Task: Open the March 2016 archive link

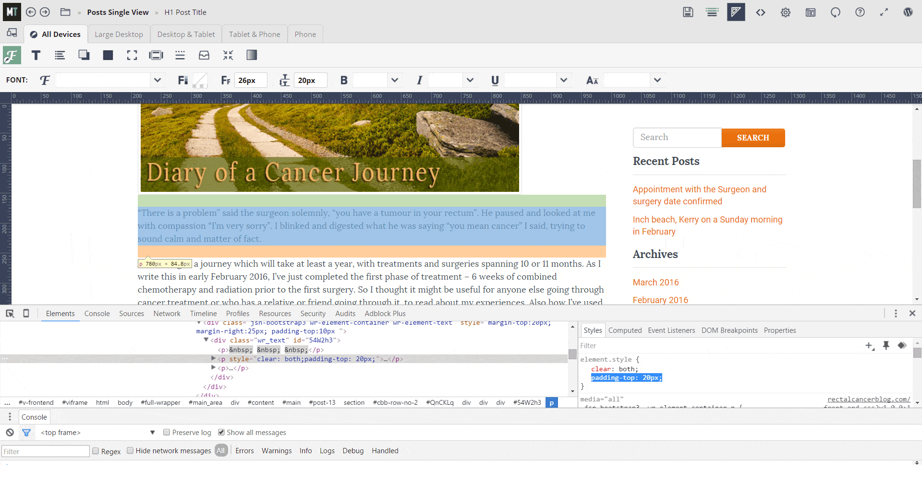Action: tap(655, 282)
